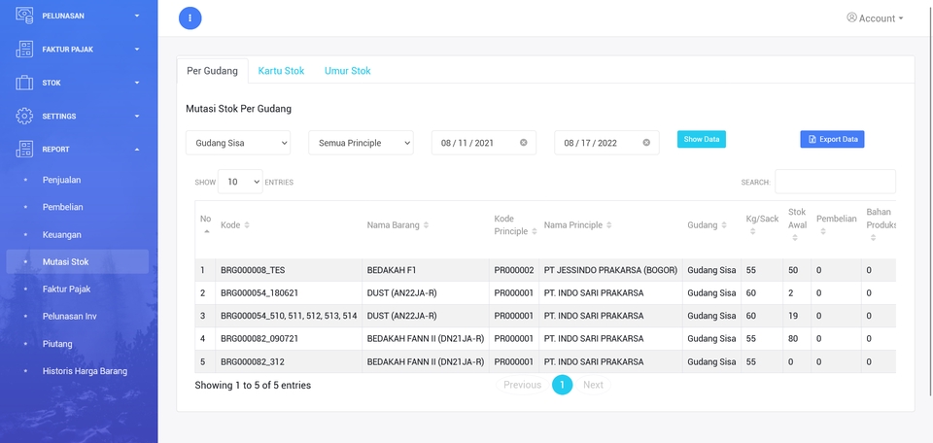This screenshot has height=443, width=933.
Task: Open the show entries count dropdown
Action: (240, 182)
